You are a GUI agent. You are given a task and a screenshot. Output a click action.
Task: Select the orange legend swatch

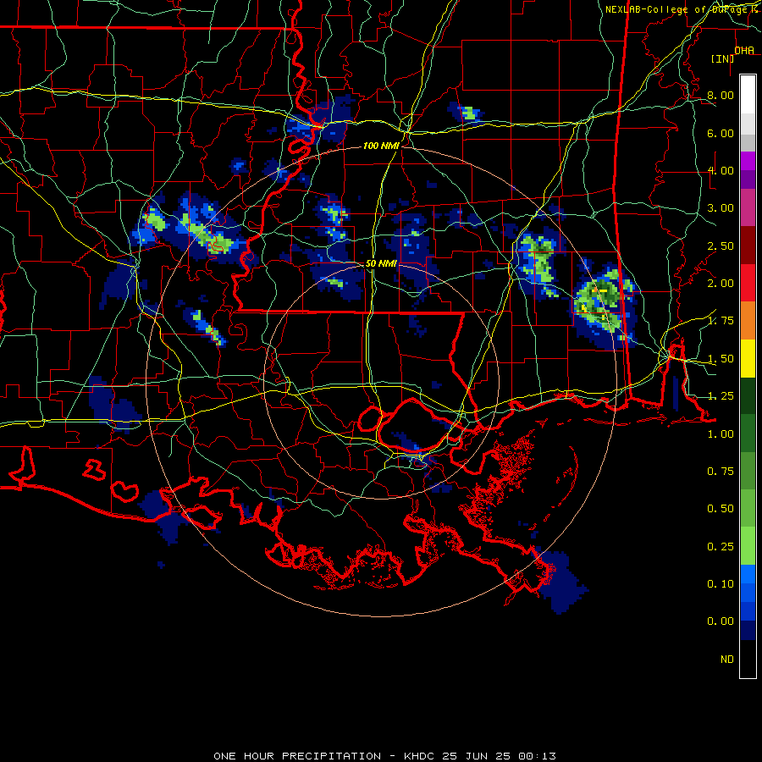click(748, 320)
